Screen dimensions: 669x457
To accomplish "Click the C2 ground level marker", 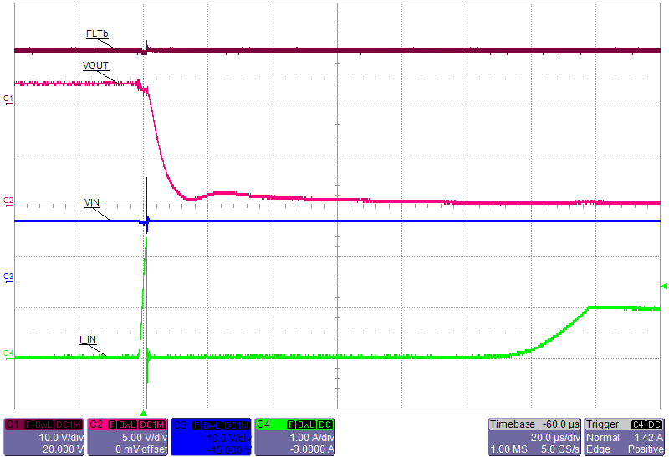I will [8, 201].
